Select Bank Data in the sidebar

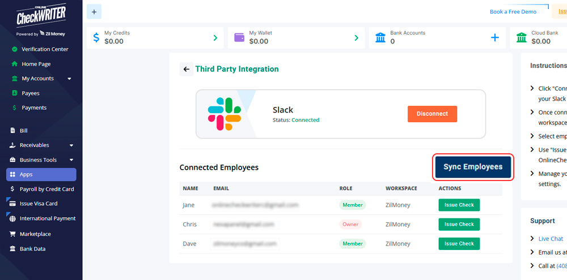[x=32, y=249]
